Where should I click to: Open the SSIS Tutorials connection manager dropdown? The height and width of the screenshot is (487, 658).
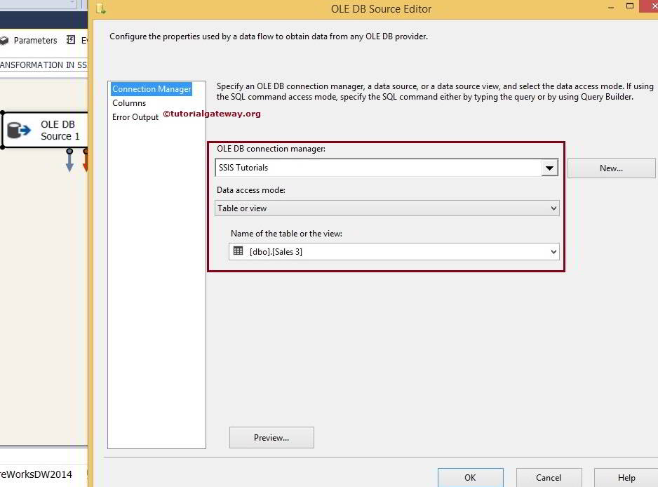click(550, 168)
